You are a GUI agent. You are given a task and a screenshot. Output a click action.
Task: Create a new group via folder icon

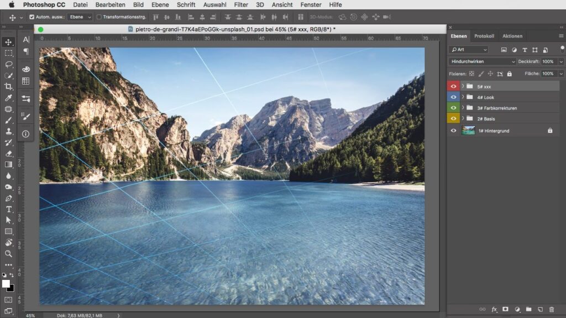tap(528, 309)
